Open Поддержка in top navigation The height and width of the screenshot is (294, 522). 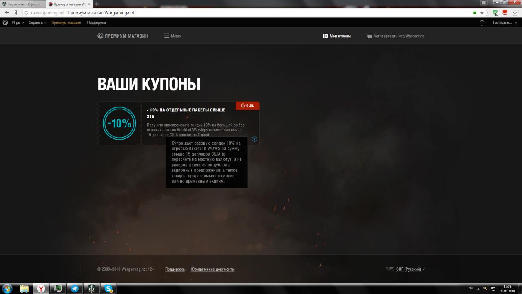click(x=96, y=22)
